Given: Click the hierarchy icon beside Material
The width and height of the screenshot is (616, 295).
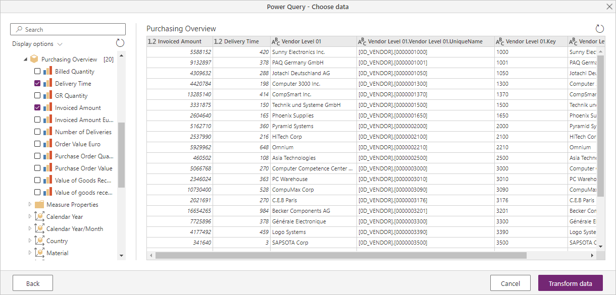Looking at the screenshot, I should (38, 253).
